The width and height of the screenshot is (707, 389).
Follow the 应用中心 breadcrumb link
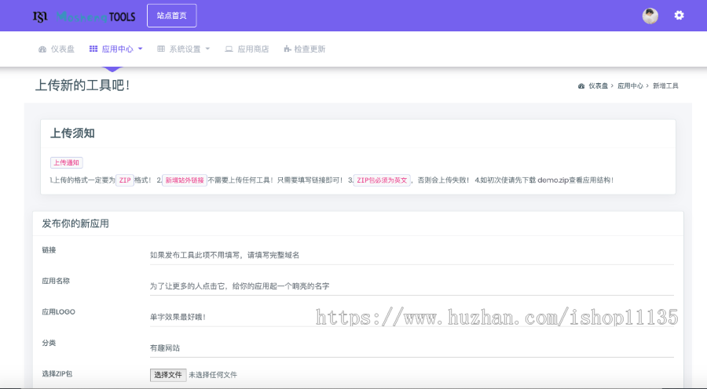[630, 85]
